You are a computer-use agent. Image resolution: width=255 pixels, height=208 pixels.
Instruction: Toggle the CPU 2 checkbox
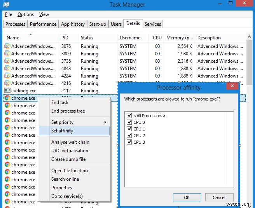129,136
